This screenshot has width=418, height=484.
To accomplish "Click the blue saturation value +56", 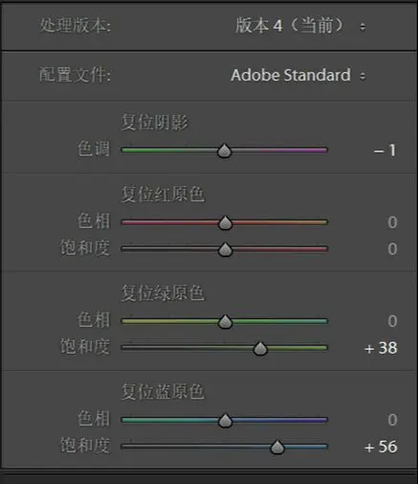I will pyautogui.click(x=381, y=447).
